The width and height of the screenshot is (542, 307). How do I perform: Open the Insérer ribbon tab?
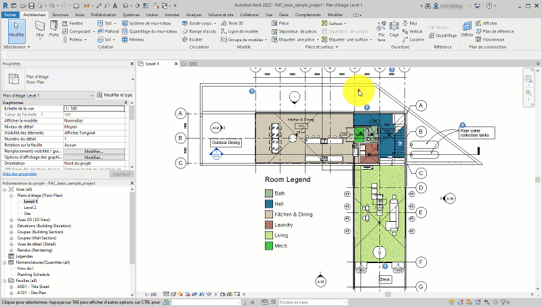[x=152, y=15]
